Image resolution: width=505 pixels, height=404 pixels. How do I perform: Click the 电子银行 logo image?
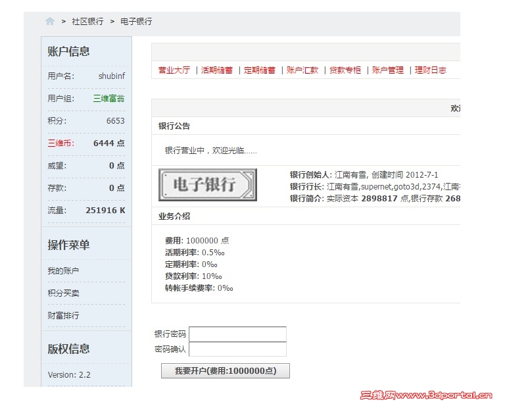[x=208, y=185]
